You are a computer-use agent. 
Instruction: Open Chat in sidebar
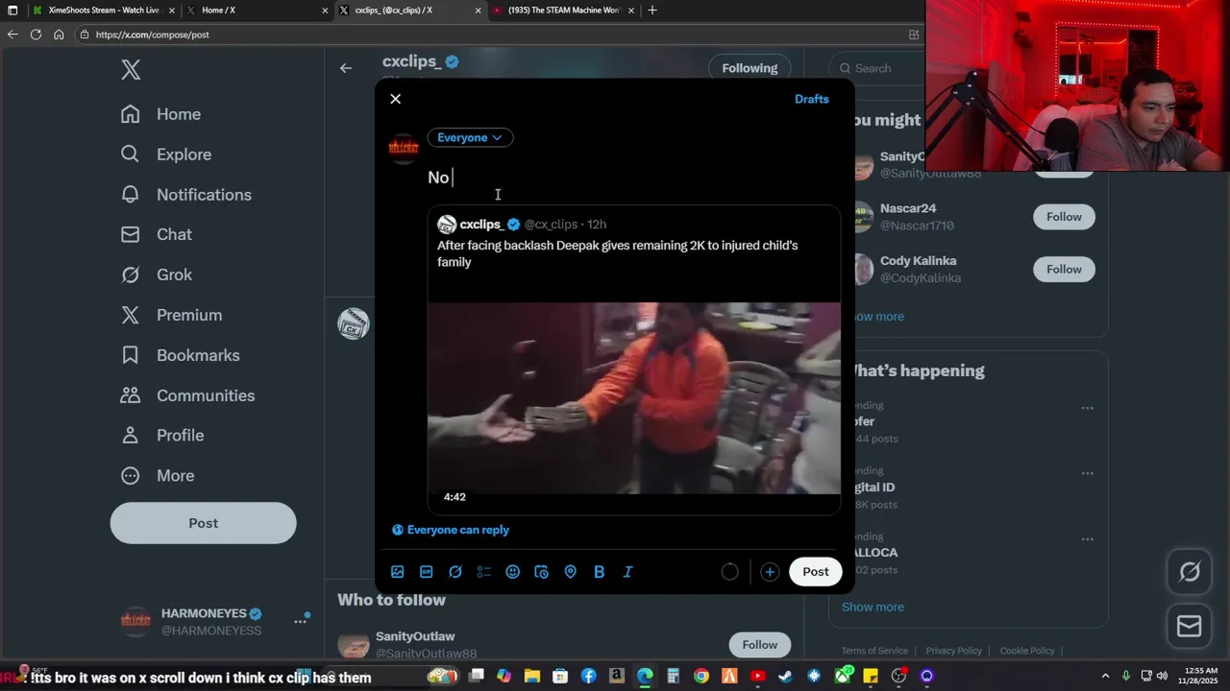(x=157, y=234)
